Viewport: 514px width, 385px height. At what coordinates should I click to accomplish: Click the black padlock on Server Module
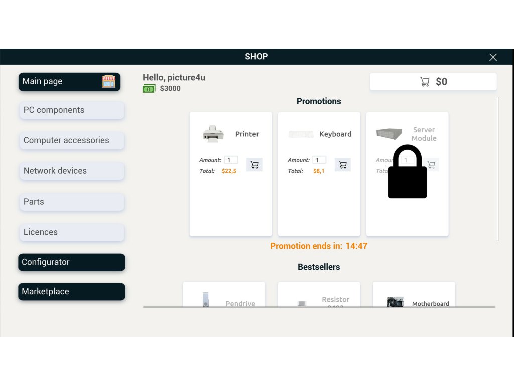coord(407,171)
